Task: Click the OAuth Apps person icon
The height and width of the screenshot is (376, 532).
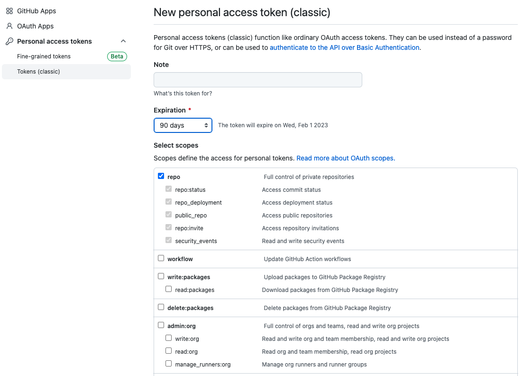Action: click(x=9, y=26)
